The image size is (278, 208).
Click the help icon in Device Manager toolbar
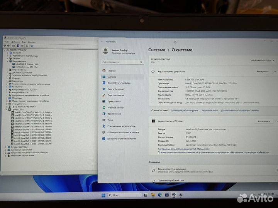pyautogui.click(x=18, y=46)
